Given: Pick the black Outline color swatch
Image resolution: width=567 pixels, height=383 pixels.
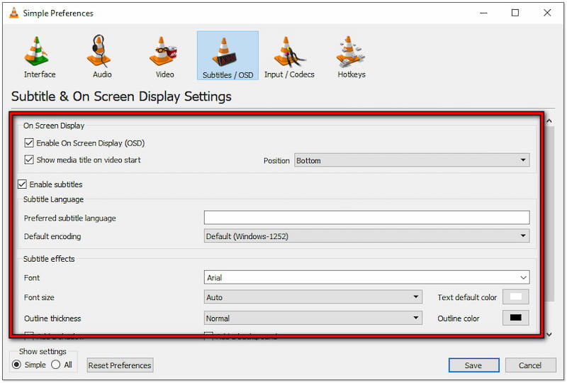Looking at the screenshot, I should pyautogui.click(x=515, y=318).
